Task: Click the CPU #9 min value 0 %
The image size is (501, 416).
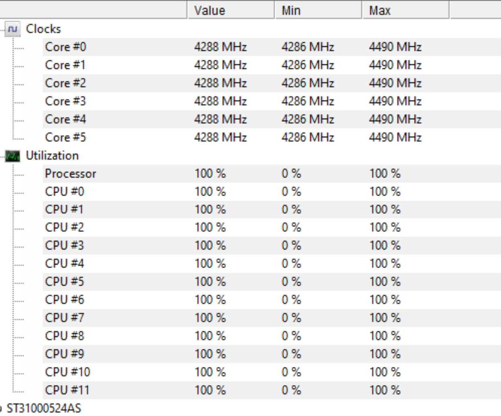Action: point(291,354)
